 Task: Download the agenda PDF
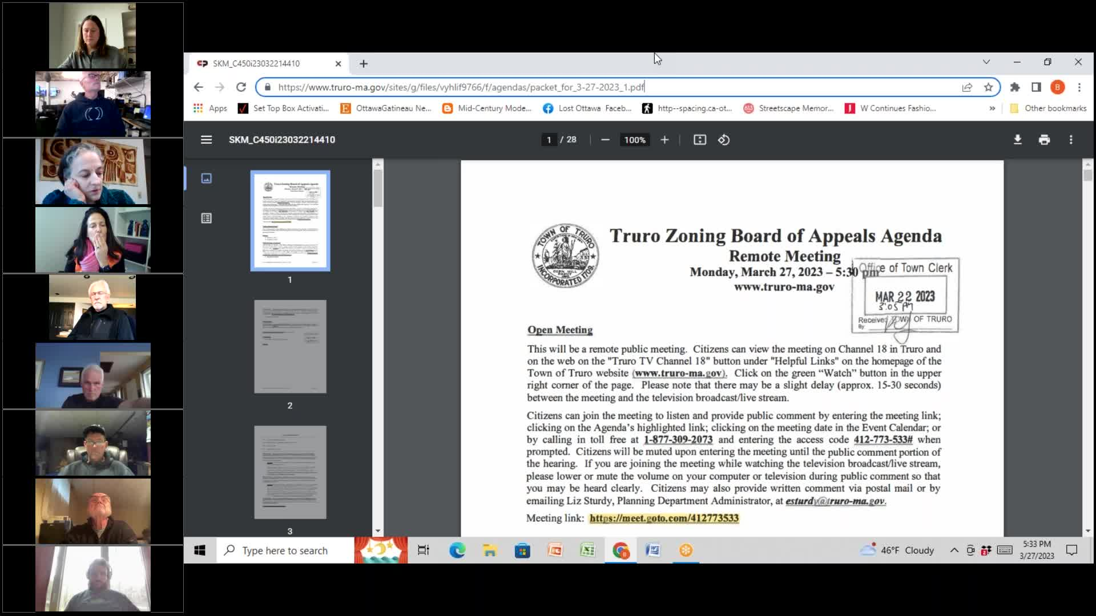click(1018, 140)
